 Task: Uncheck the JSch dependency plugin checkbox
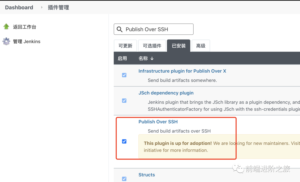[x=124, y=101]
